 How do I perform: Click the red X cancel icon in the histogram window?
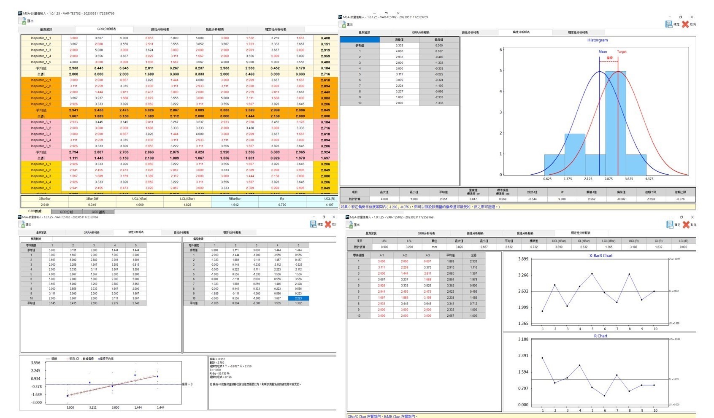[x=685, y=24]
